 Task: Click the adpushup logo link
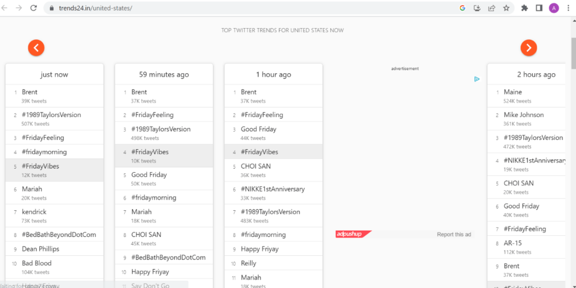353,234
